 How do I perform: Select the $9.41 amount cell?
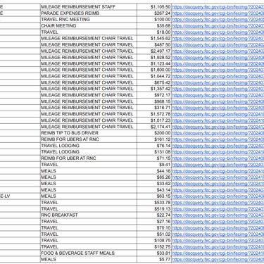click(154, 165)
